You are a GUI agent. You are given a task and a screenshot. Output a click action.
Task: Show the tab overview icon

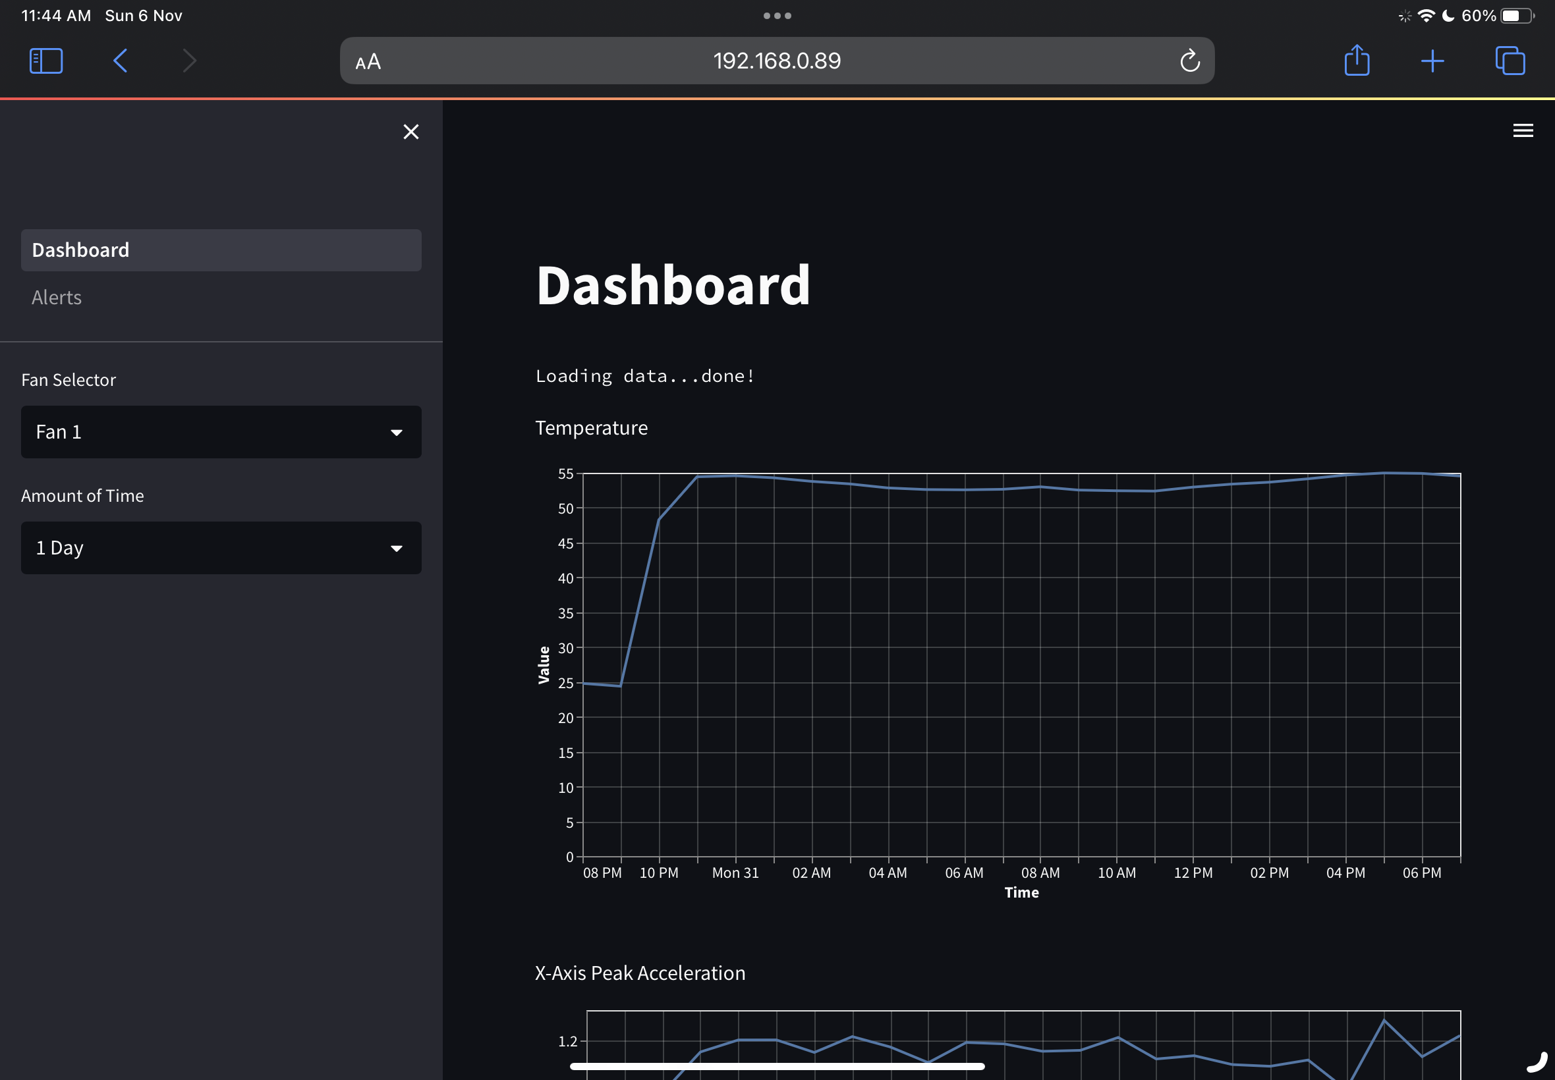pyautogui.click(x=1510, y=61)
